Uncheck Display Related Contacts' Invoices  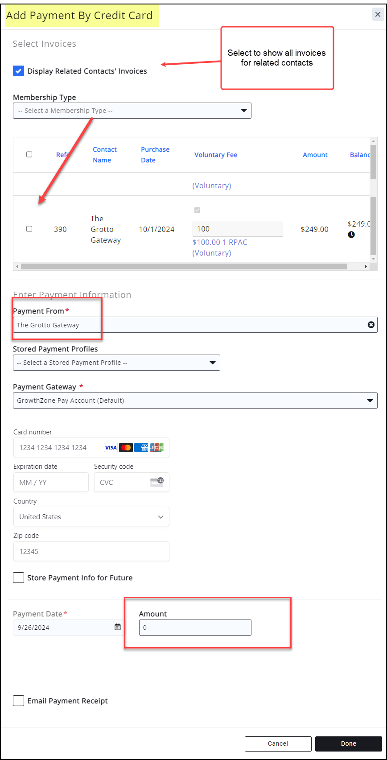coord(19,71)
